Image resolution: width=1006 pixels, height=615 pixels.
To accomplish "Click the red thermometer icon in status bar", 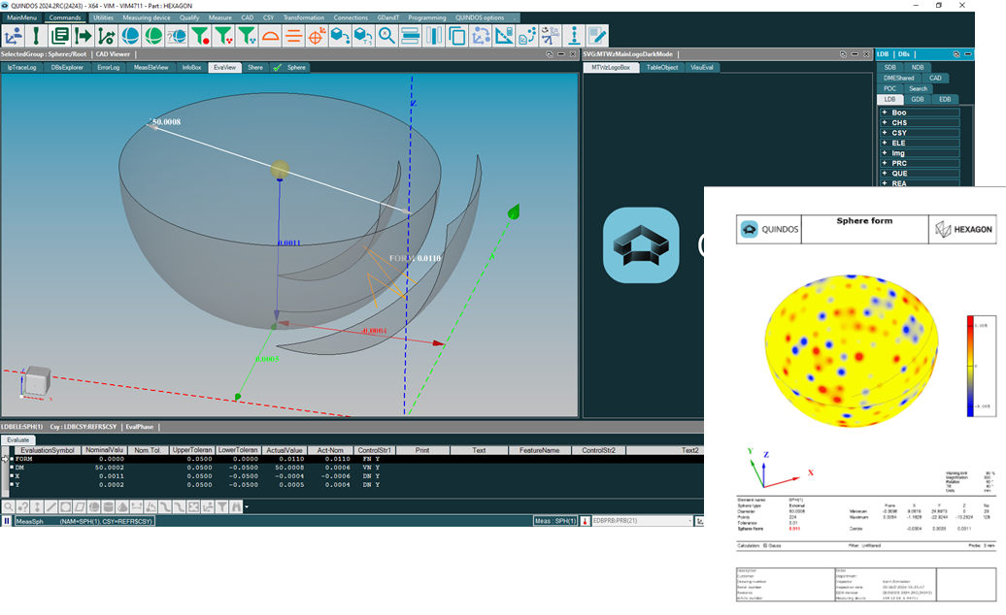I will coord(586,522).
